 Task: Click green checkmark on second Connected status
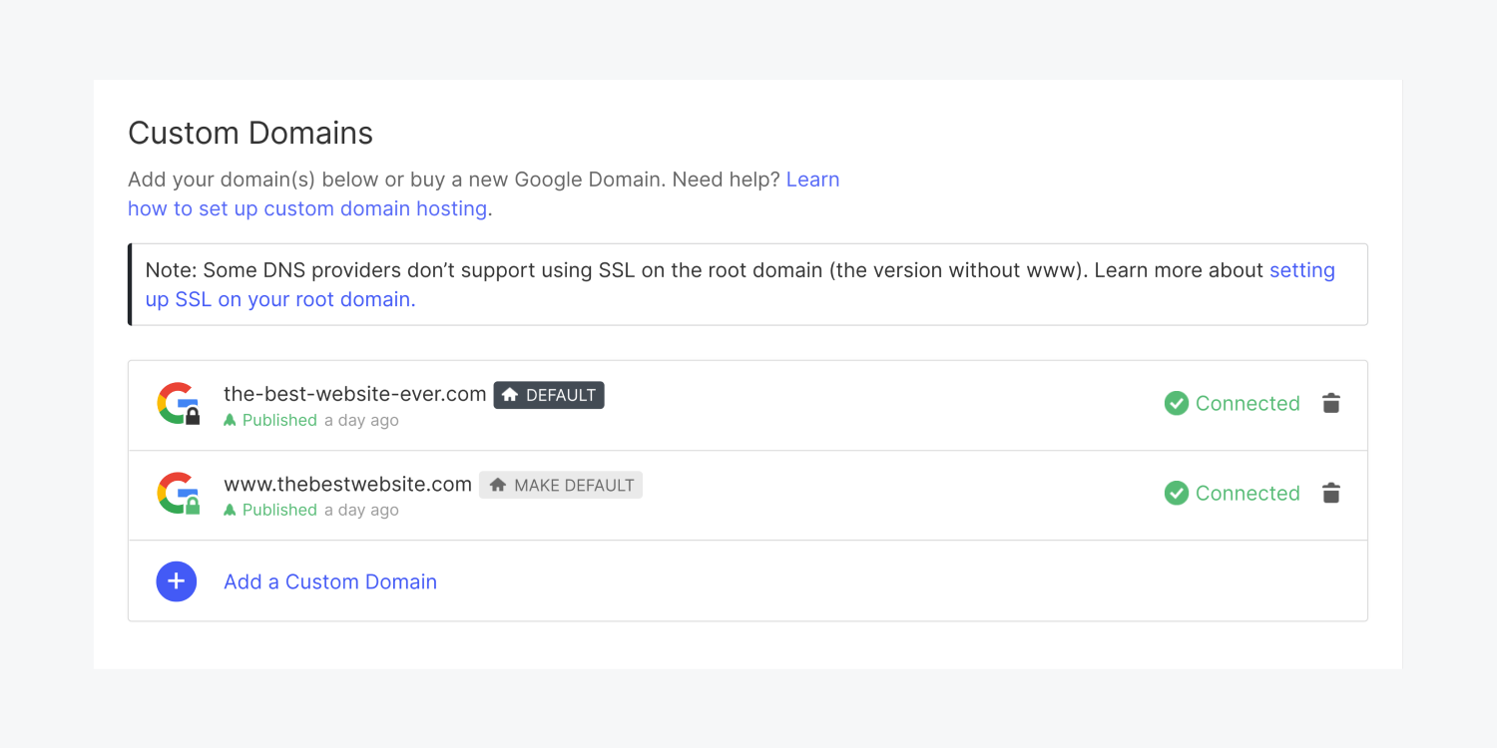tap(1177, 493)
